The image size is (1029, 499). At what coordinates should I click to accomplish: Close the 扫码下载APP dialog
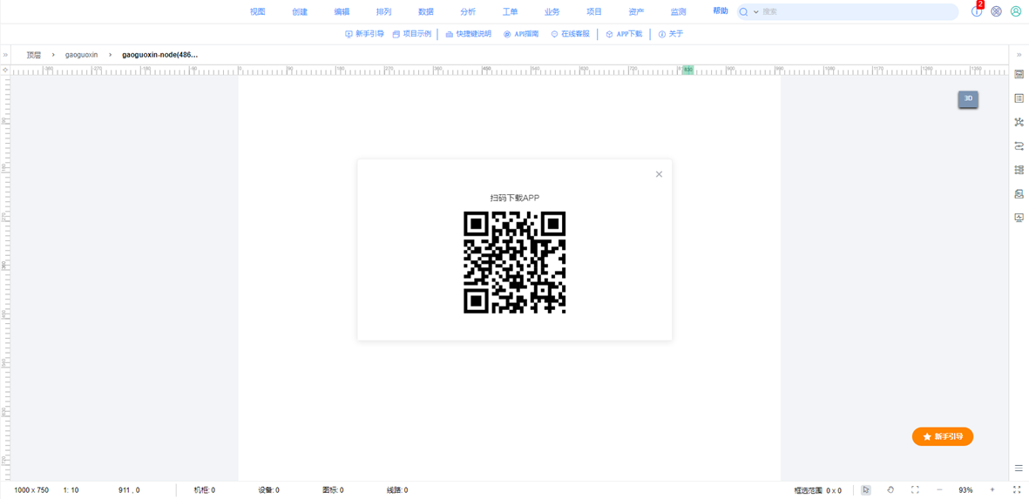pyautogui.click(x=659, y=174)
